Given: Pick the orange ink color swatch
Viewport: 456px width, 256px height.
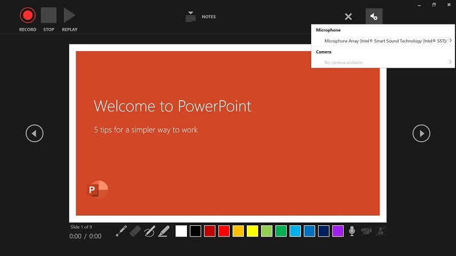Looking at the screenshot, I should pos(238,231).
